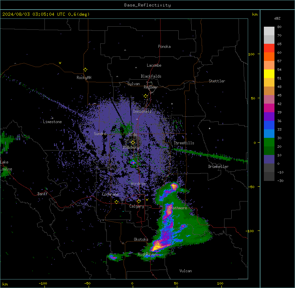Click the Ponoka city label

click(x=164, y=47)
